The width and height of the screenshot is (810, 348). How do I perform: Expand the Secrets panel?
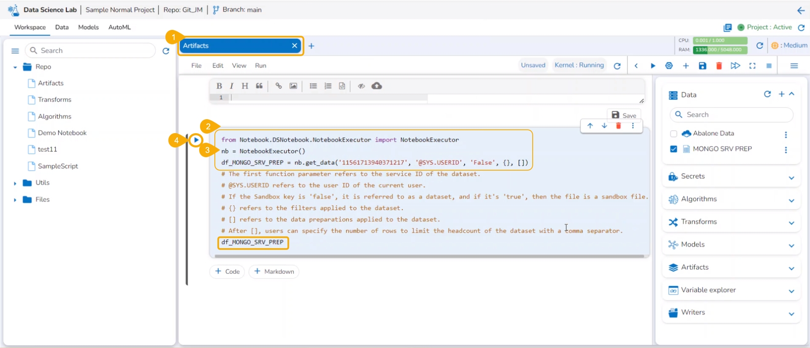pyautogui.click(x=791, y=177)
